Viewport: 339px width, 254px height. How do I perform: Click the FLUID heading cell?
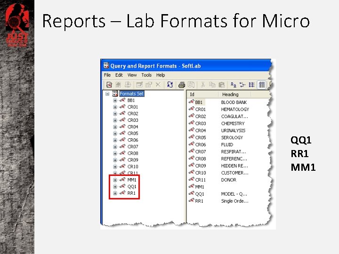(x=227, y=145)
